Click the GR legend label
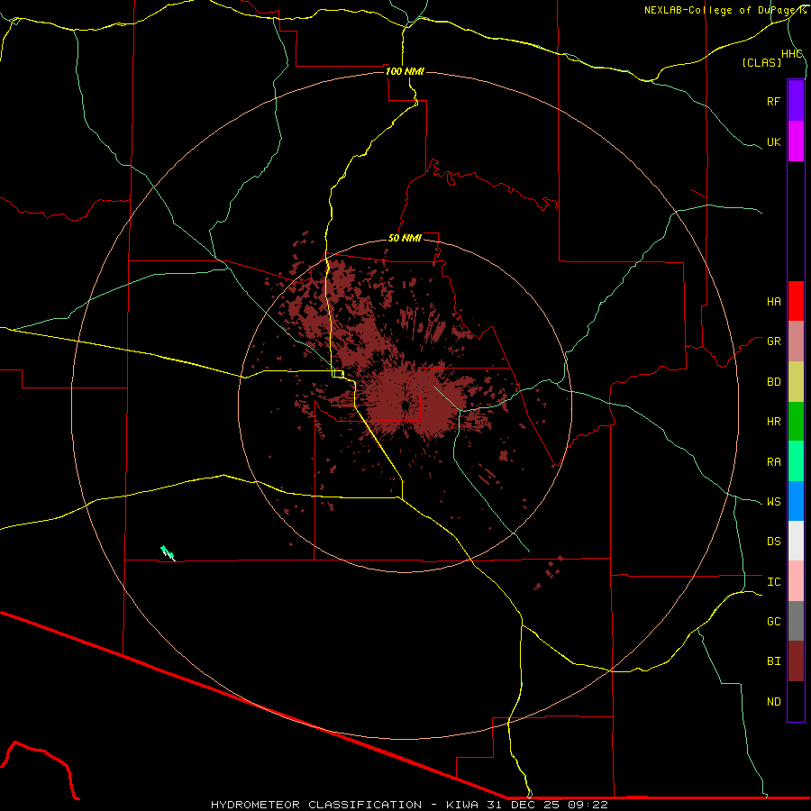Image resolution: width=811 pixels, height=811 pixels. [773, 342]
